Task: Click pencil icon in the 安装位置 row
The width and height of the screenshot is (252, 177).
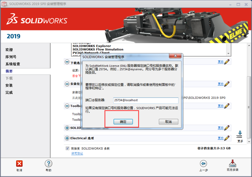Action: pos(227,84)
